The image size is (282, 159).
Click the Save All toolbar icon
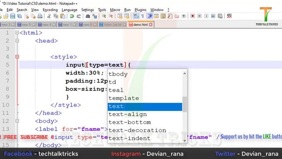coord(19,16)
